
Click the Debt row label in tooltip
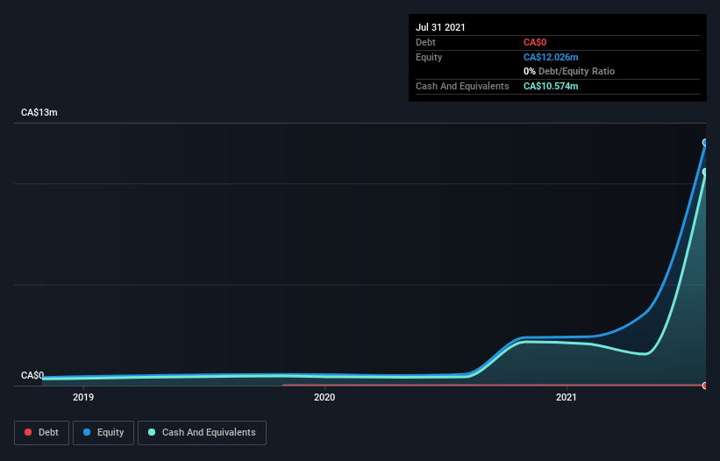425,42
